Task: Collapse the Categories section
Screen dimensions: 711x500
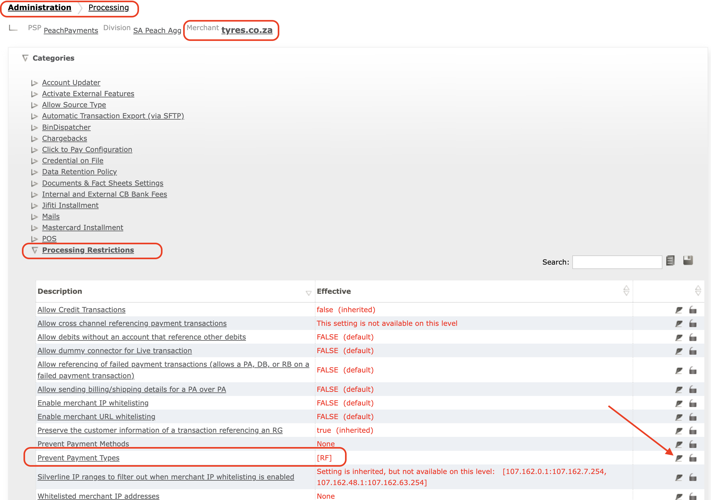Action: tap(25, 58)
